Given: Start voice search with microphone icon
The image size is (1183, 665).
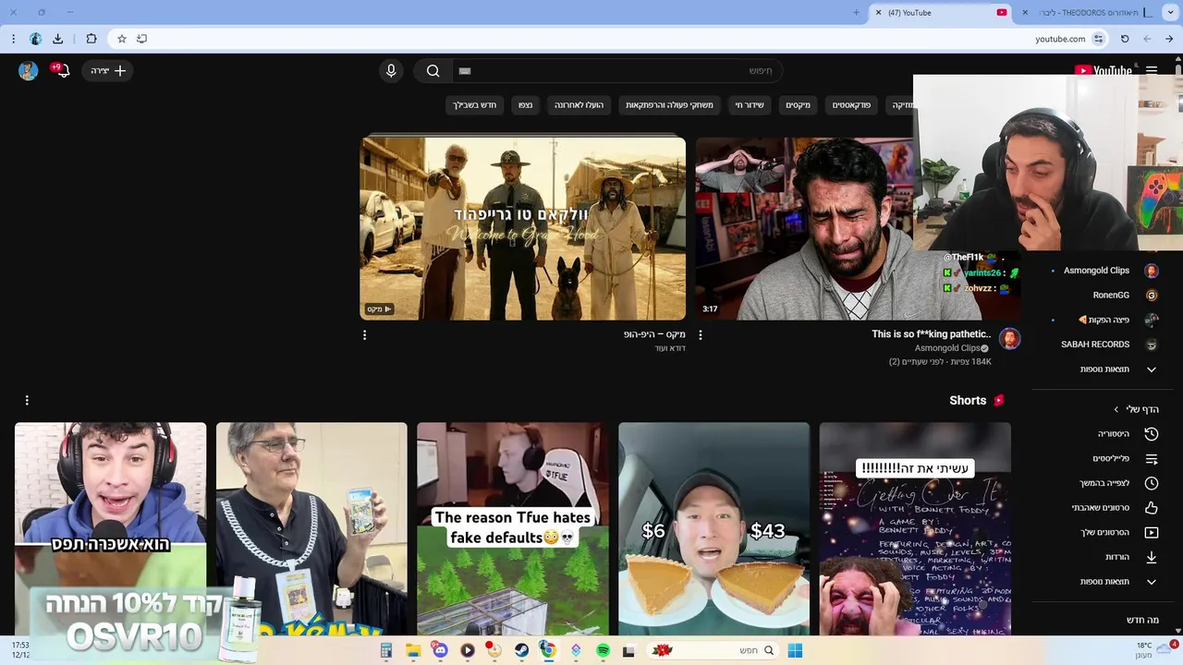Looking at the screenshot, I should 391,70.
